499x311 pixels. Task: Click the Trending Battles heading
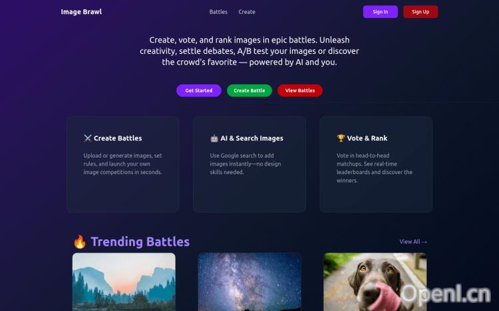140,242
